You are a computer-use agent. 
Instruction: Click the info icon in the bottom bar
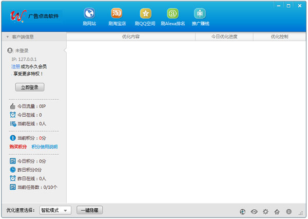[x=288, y=211]
